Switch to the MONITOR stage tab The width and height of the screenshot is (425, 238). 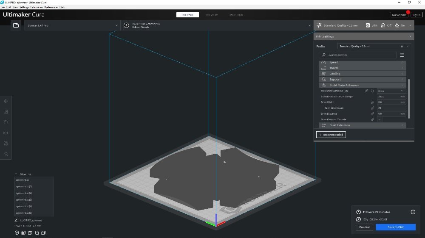click(x=236, y=15)
